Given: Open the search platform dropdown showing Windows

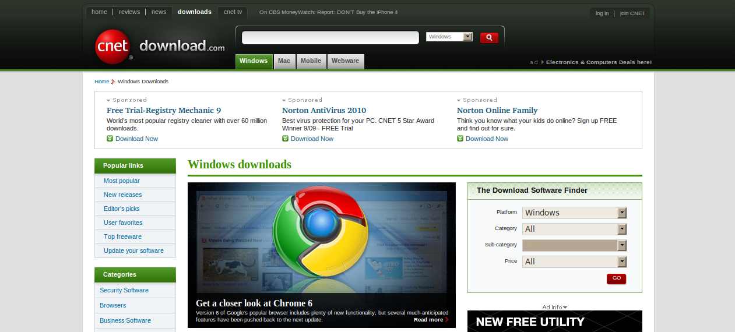Looking at the screenshot, I should tap(449, 37).
